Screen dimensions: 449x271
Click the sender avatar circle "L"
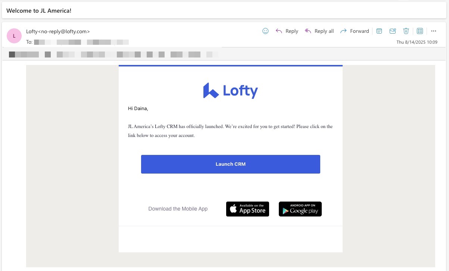[x=14, y=36]
